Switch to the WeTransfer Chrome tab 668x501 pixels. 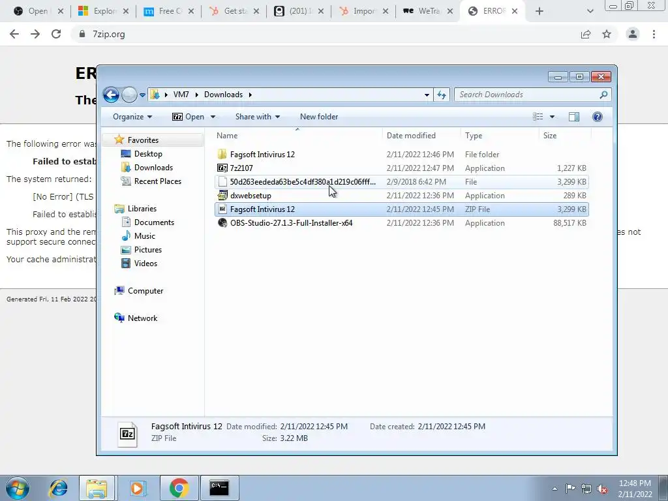pyautogui.click(x=427, y=11)
